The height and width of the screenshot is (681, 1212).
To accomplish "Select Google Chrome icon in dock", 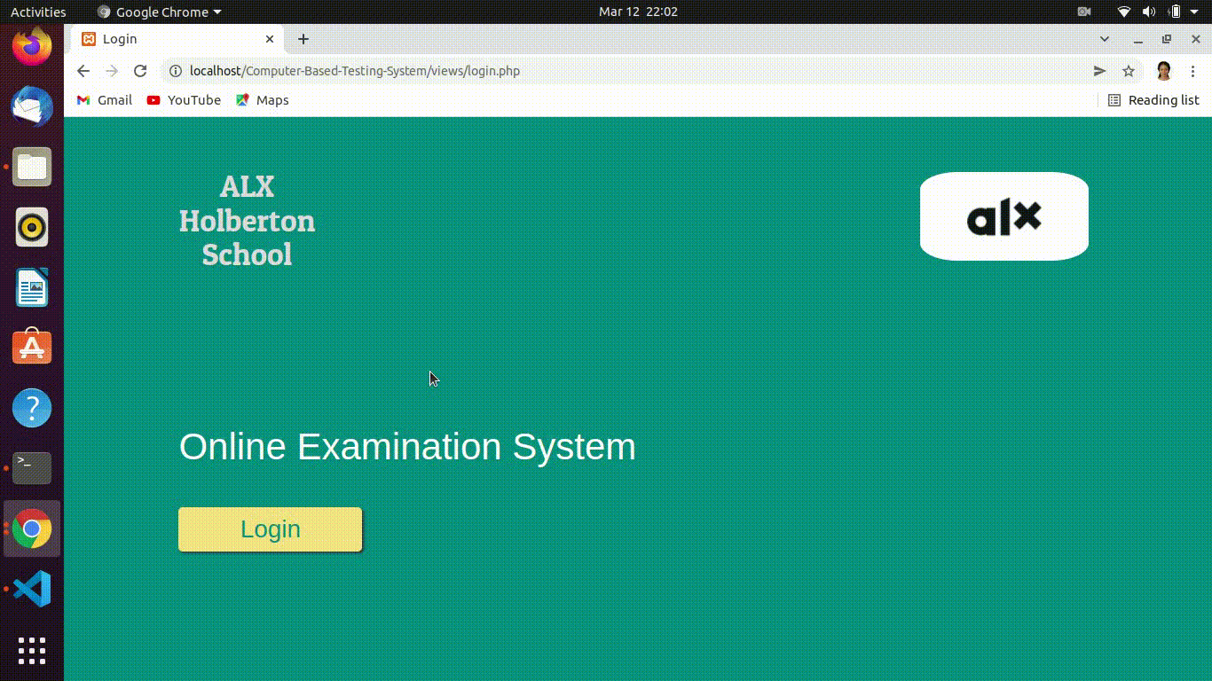I will point(32,528).
